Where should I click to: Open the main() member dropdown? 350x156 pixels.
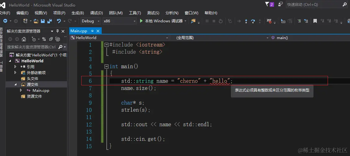(x=310, y=38)
